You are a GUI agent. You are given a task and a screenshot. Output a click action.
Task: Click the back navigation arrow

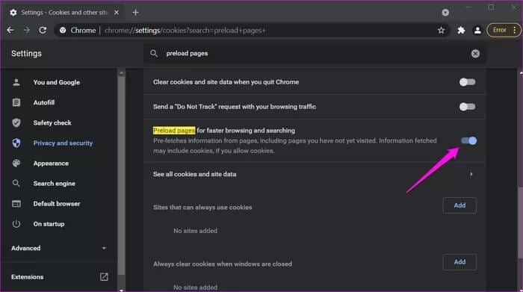pyautogui.click(x=10, y=30)
